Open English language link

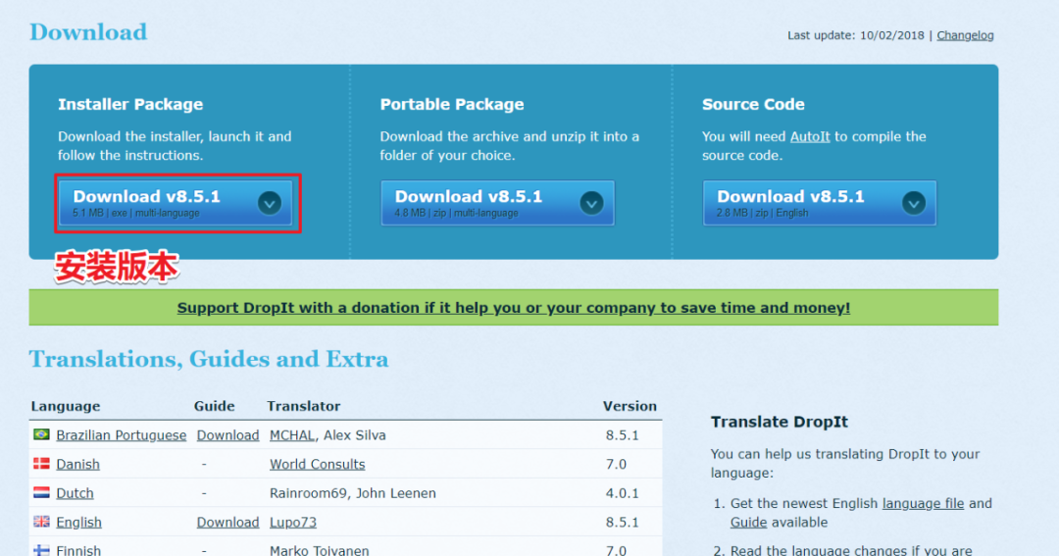point(78,523)
